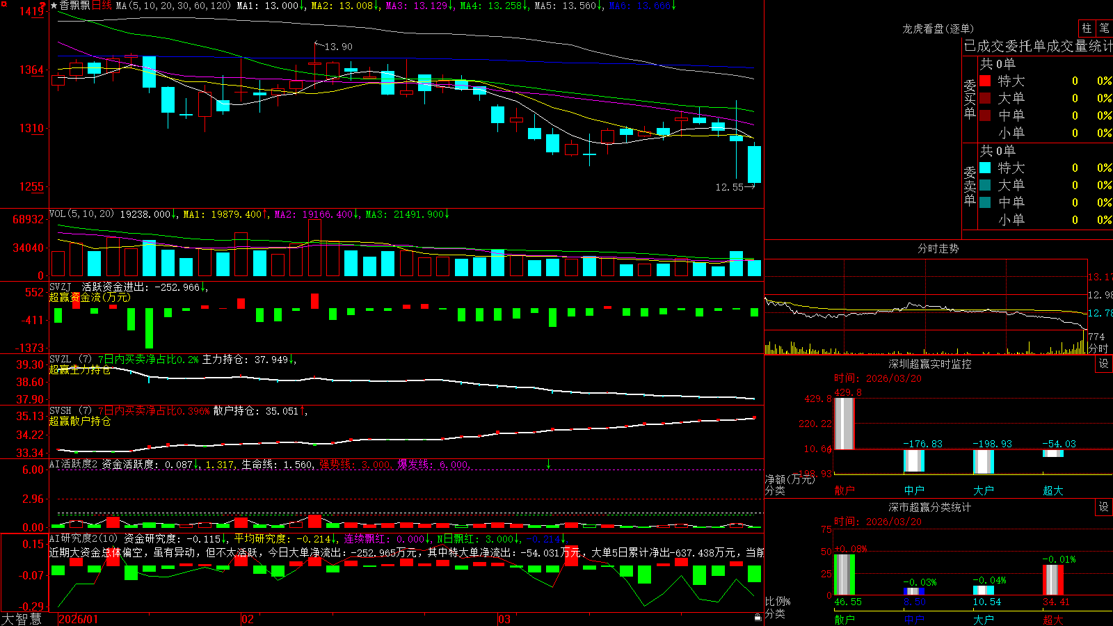Select 笔 display mode button

(x=1104, y=29)
